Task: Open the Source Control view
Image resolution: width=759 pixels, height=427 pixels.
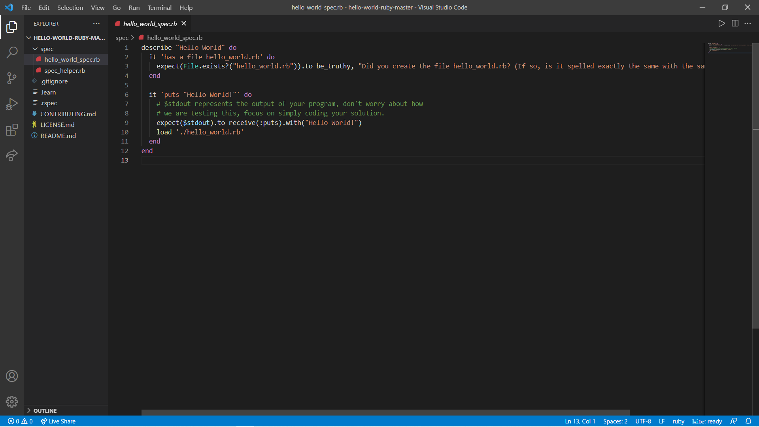Action: [12, 78]
